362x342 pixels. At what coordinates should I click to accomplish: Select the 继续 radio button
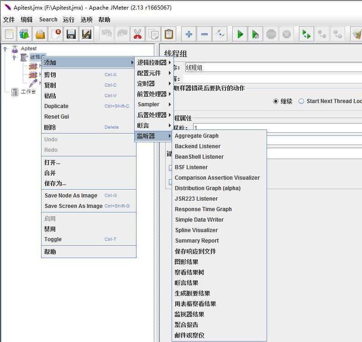[x=275, y=101]
